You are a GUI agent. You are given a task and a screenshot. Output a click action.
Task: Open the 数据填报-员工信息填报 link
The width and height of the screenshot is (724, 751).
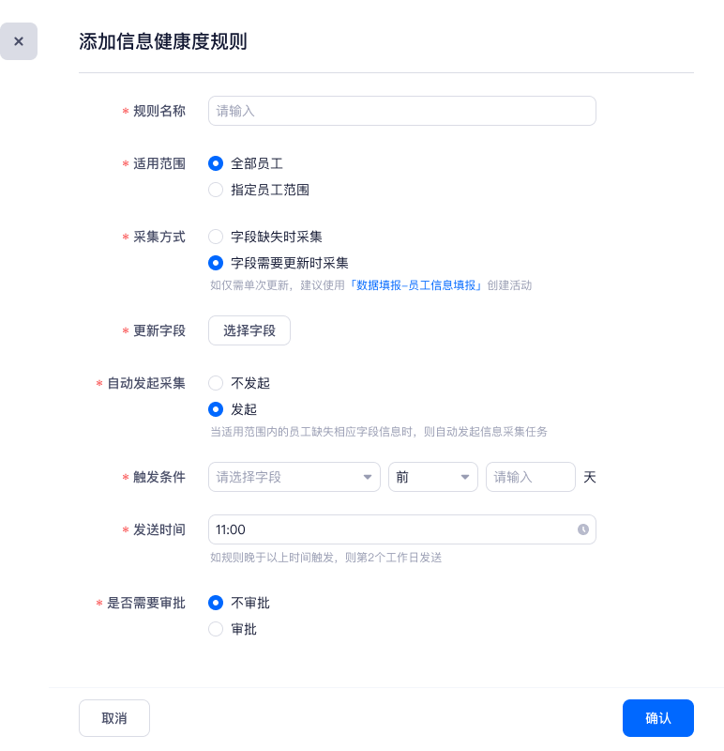point(415,285)
